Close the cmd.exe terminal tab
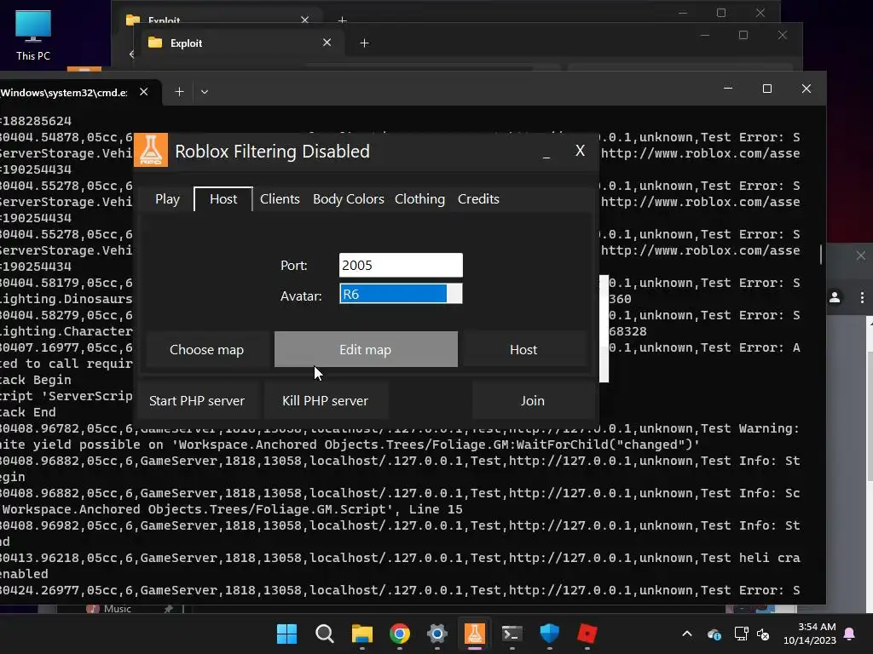Image resolution: width=873 pixels, height=654 pixels. point(143,92)
